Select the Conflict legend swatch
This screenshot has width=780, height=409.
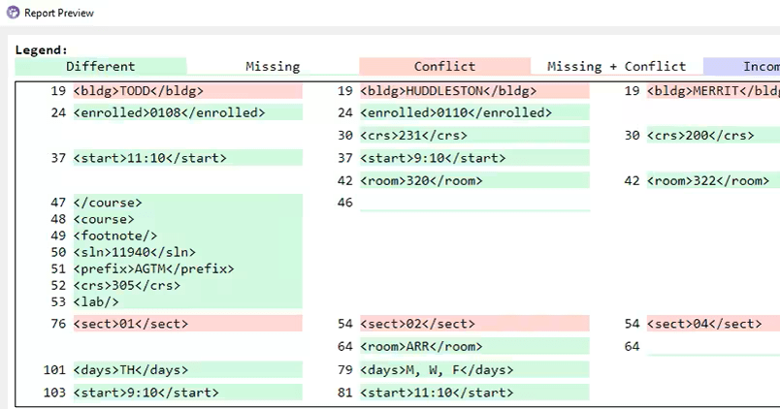pyautogui.click(x=444, y=66)
